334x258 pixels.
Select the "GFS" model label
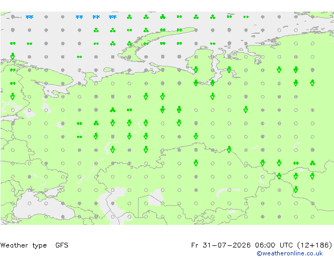[62, 245]
